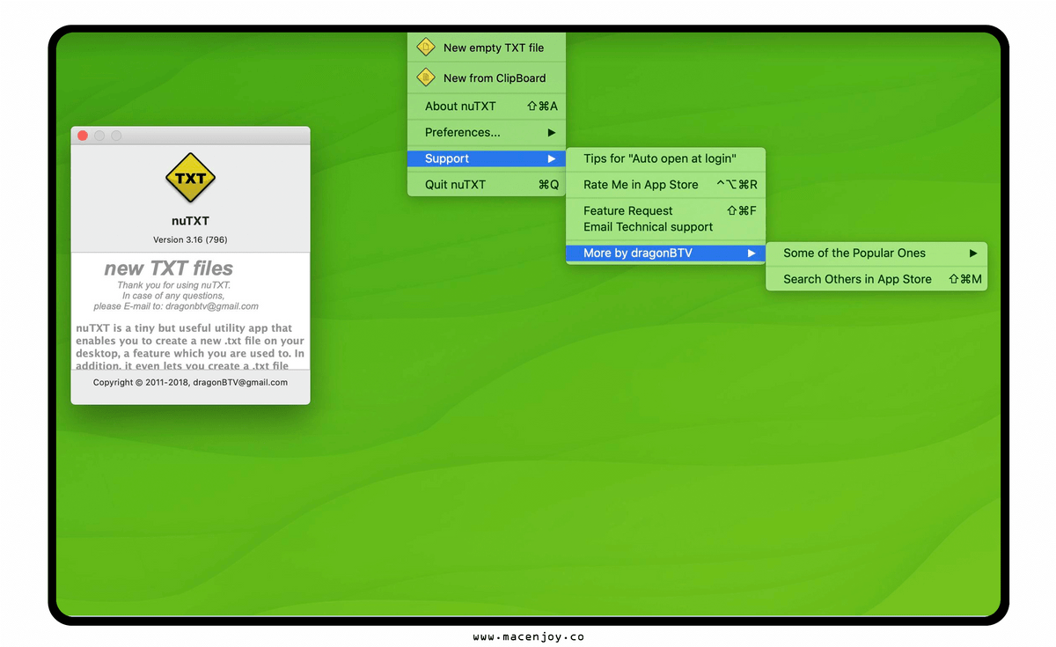Viewport: 1056px width, 647px height.
Task: Select Feature Request menu entry
Action: (665, 210)
